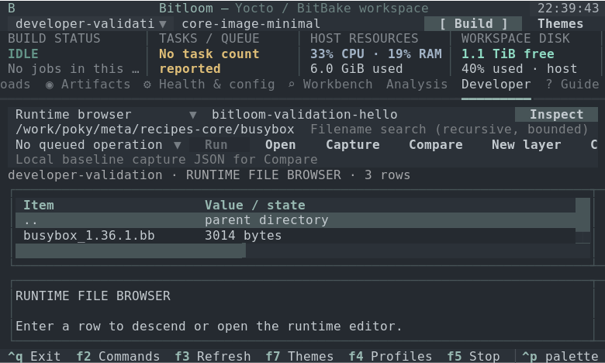Click the '1.1 TiB free' disk readout

click(x=508, y=54)
